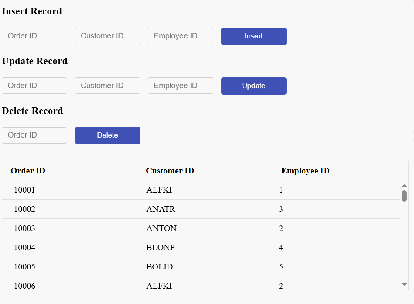Select Customer ID field under Update Record
Image resolution: width=414 pixels, height=304 pixels.
(x=107, y=86)
